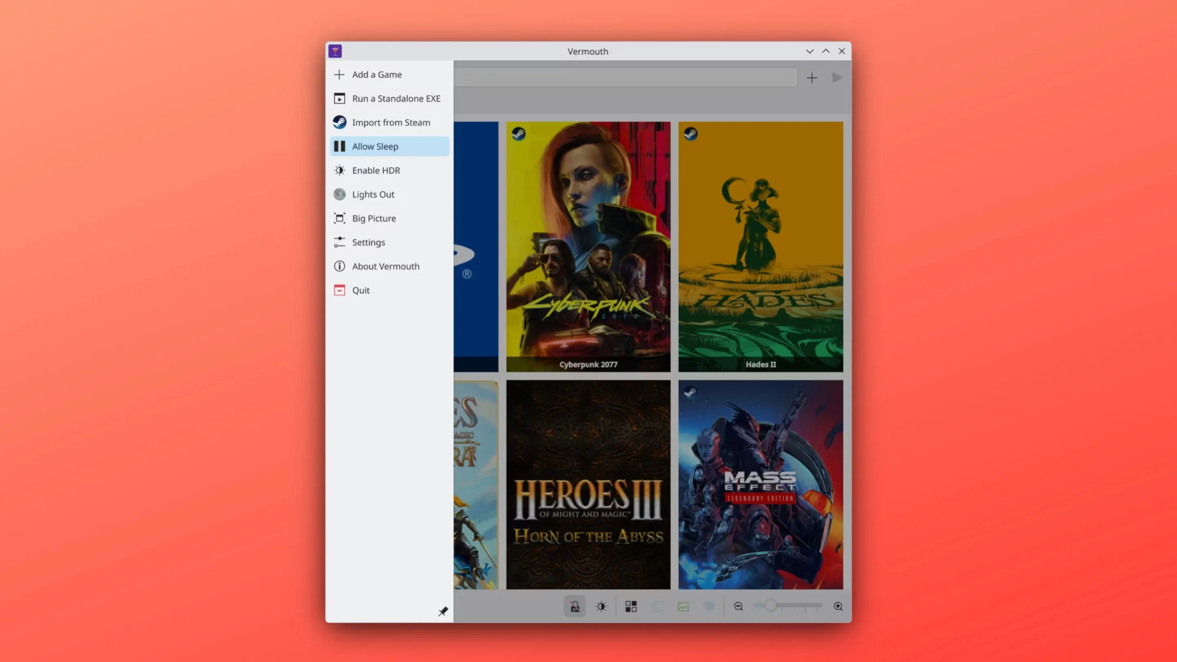Toggle the HDR brightness icon in bottom bar
Image resolution: width=1177 pixels, height=662 pixels.
(x=601, y=606)
